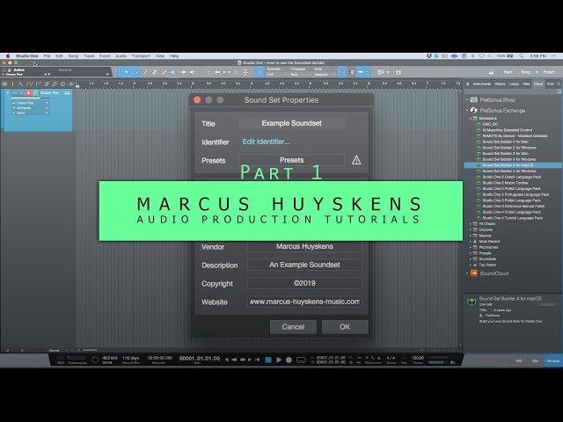Click the tempo value 120.00

[x=418, y=358]
